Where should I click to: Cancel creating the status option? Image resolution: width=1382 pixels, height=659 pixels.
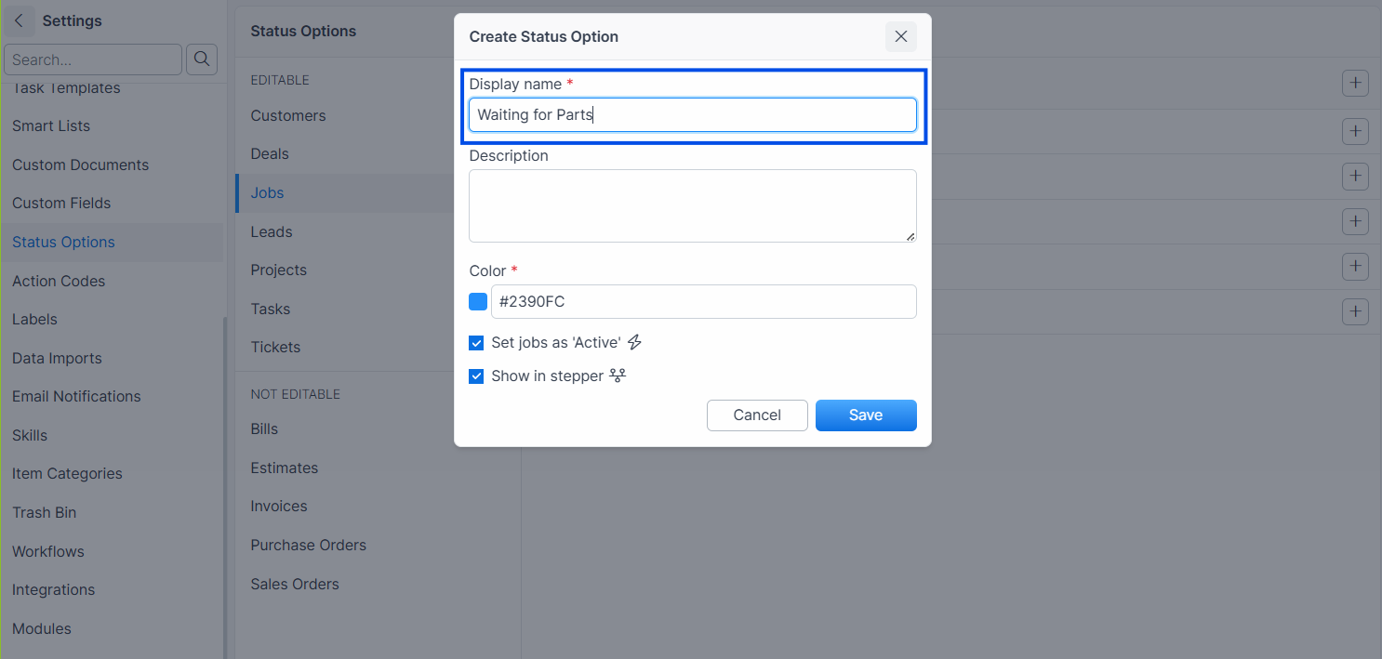click(x=757, y=415)
